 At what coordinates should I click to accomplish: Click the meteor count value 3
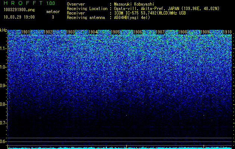pyautogui.click(x=53, y=17)
